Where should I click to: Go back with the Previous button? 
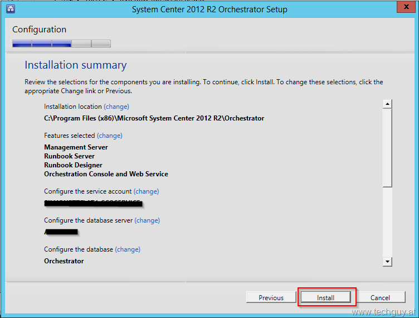pos(271,297)
